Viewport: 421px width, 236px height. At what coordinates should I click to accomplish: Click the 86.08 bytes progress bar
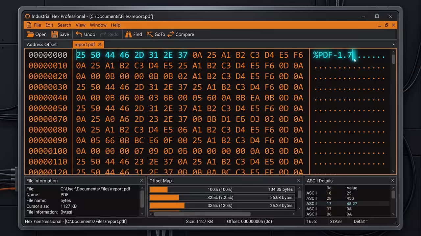pos(222,198)
